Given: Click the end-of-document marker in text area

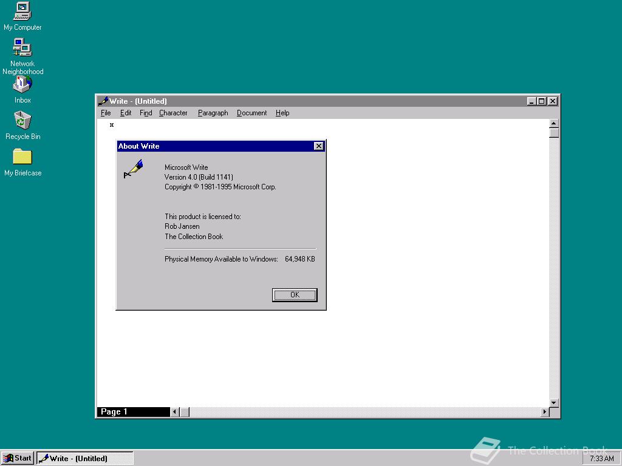Looking at the screenshot, I should (112, 125).
